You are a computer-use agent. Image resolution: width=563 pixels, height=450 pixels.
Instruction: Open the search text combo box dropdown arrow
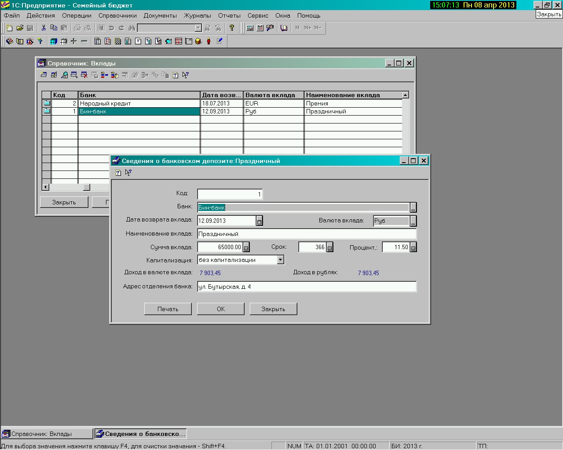click(x=198, y=28)
